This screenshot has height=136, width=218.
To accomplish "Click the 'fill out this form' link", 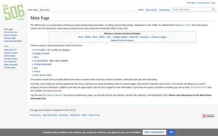I will click(x=199, y=87).
